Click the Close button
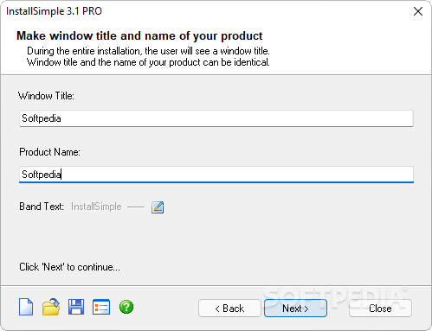 (x=380, y=309)
